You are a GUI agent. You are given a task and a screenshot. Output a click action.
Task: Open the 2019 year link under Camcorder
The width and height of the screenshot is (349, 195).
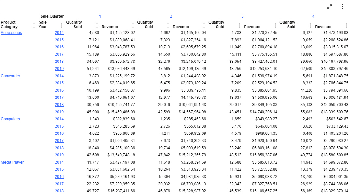tap(59, 112)
